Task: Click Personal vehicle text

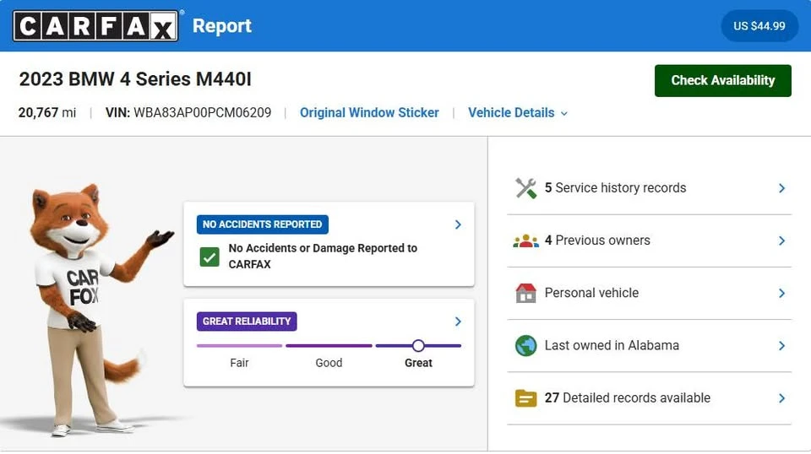Action: click(x=591, y=293)
